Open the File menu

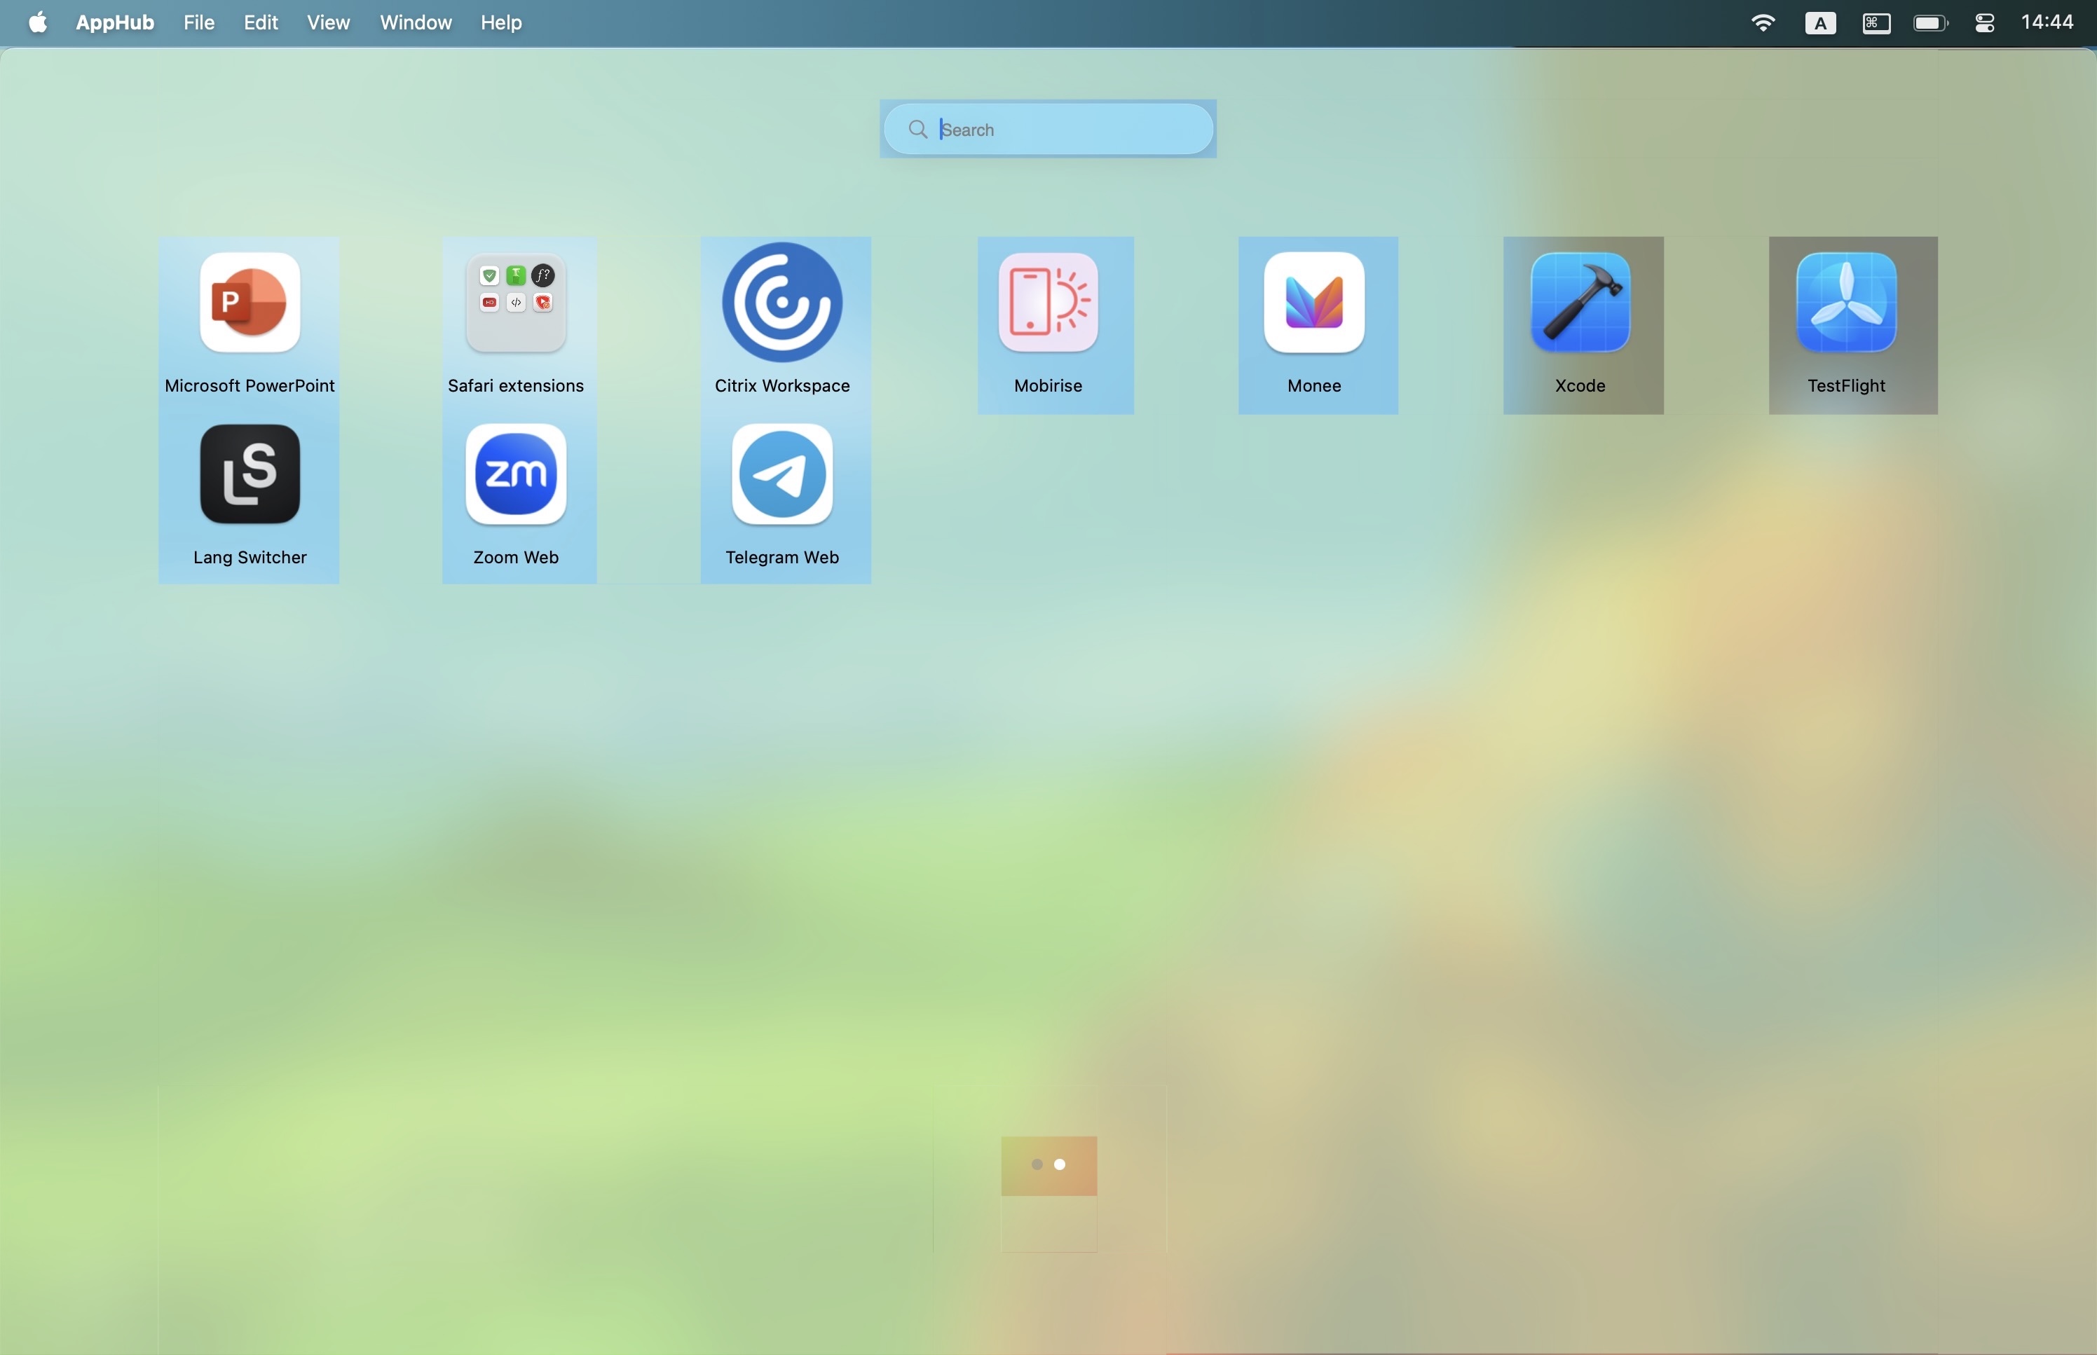[x=199, y=23]
